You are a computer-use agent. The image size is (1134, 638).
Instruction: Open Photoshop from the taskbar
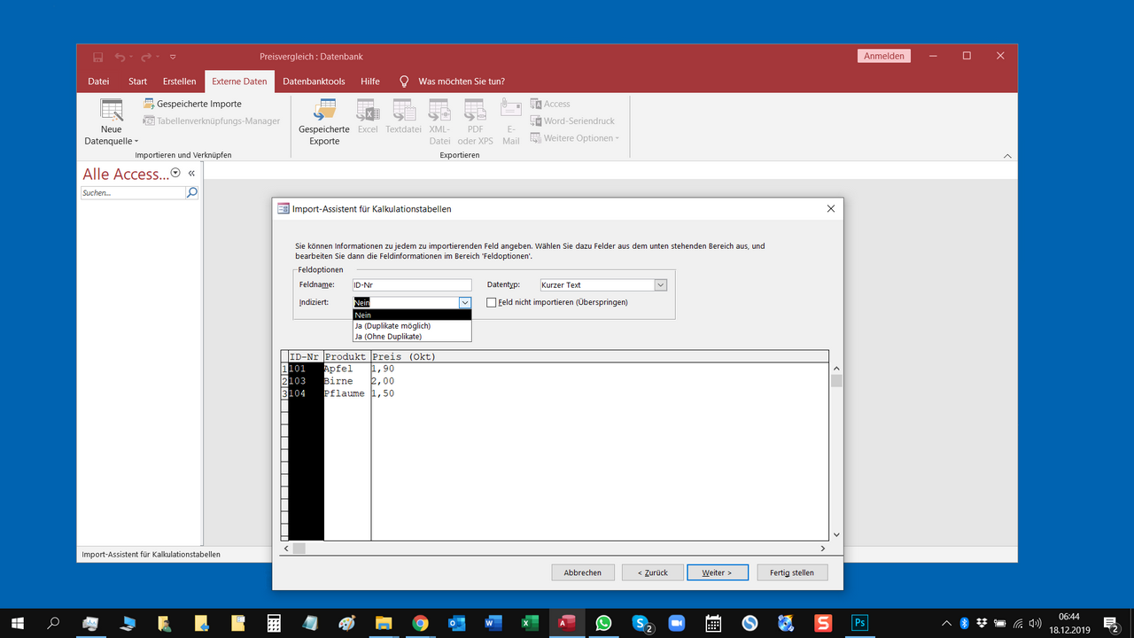[x=859, y=623]
